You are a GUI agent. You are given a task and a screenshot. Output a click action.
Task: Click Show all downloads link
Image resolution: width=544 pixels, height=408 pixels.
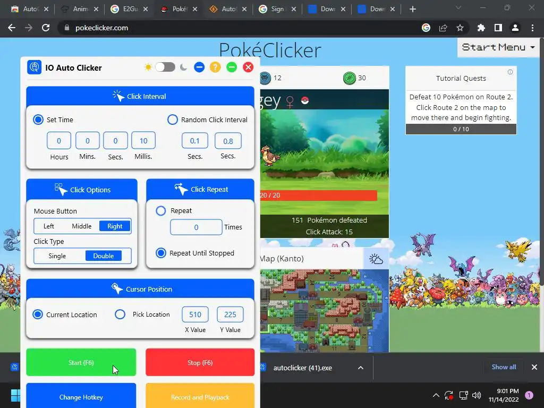pos(504,367)
